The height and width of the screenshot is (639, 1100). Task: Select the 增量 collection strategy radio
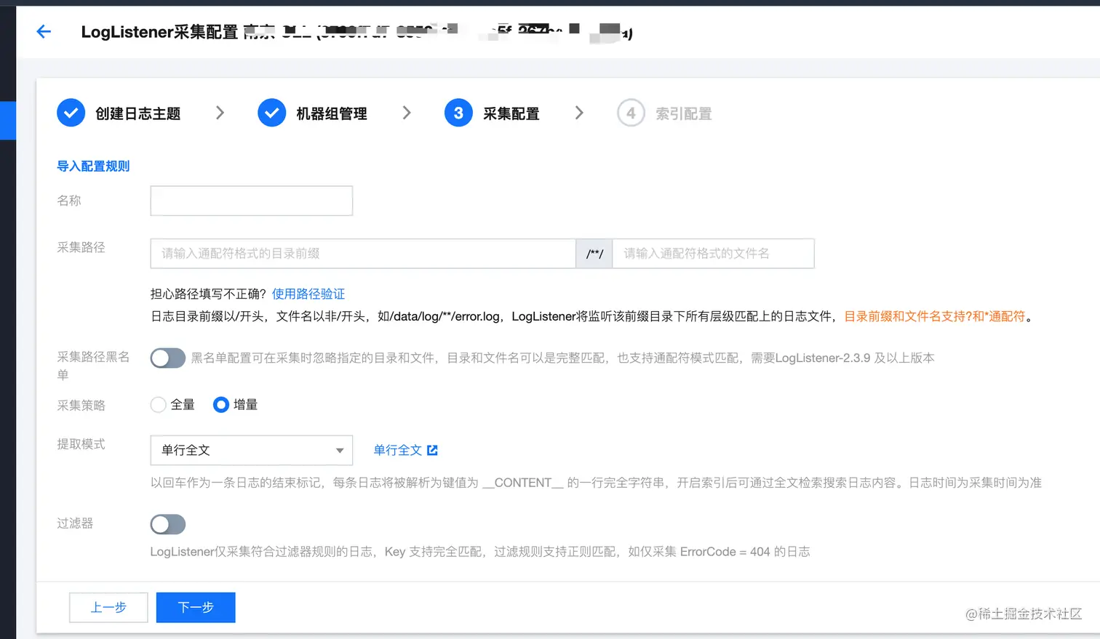(221, 405)
